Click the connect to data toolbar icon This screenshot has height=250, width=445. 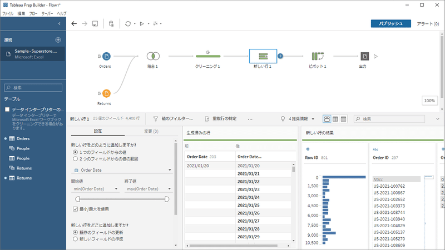[x=111, y=24]
